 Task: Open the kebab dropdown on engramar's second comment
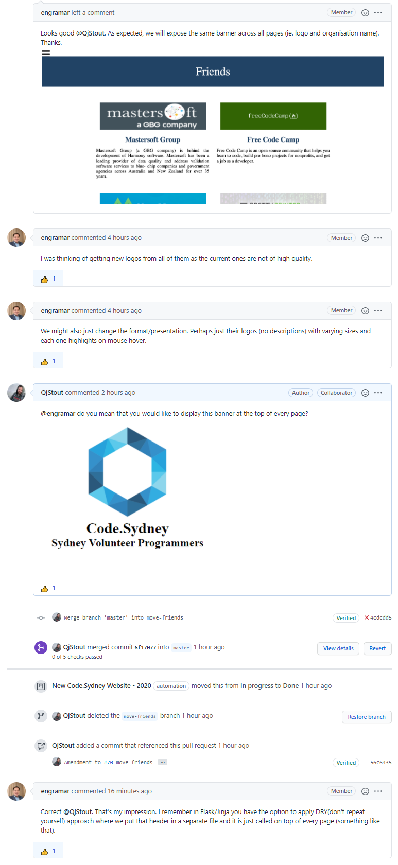[x=379, y=238]
